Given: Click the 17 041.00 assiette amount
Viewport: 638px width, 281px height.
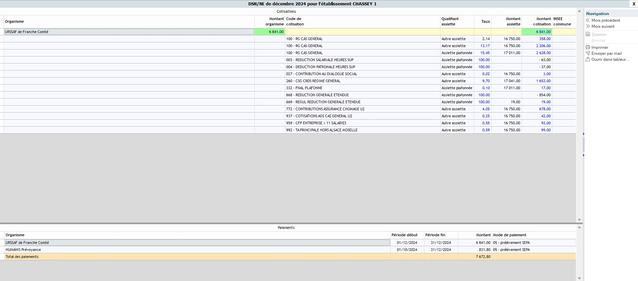Looking at the screenshot, I should pyautogui.click(x=506, y=81).
